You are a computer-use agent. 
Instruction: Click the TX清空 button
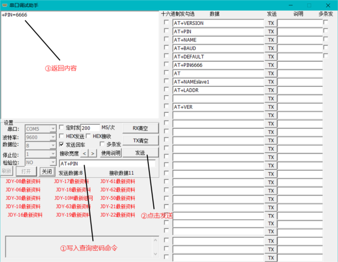click(x=140, y=141)
